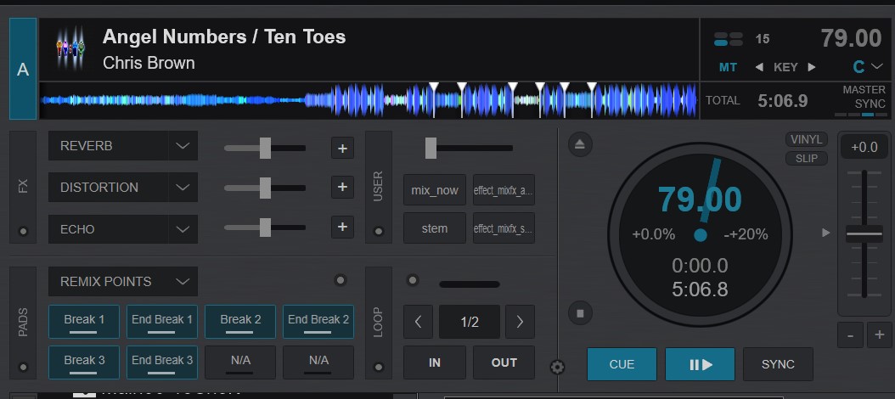Click the +0.0 pitch value box
This screenshot has height=399, width=895.
point(864,147)
